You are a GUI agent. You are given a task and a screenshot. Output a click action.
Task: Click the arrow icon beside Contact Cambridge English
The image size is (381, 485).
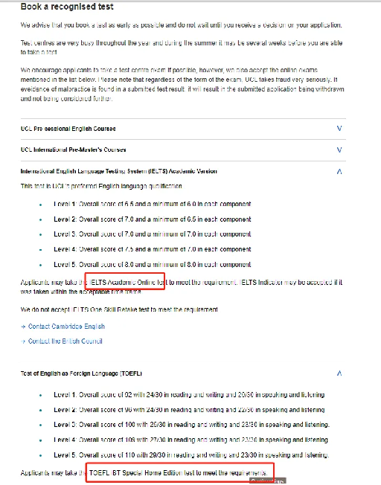(x=23, y=327)
